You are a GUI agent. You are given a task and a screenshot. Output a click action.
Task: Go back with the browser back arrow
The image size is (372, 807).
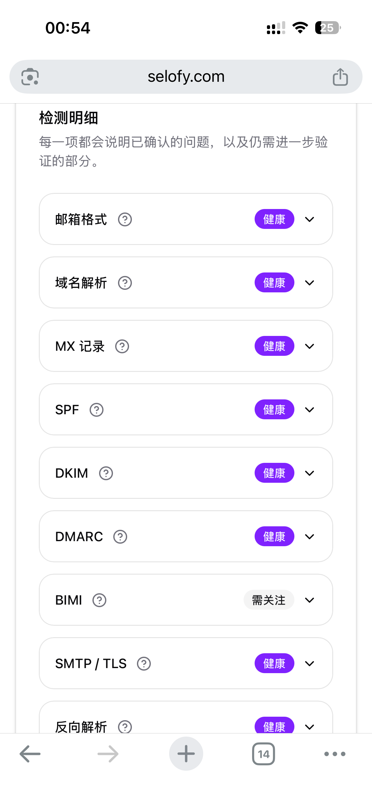click(x=30, y=754)
